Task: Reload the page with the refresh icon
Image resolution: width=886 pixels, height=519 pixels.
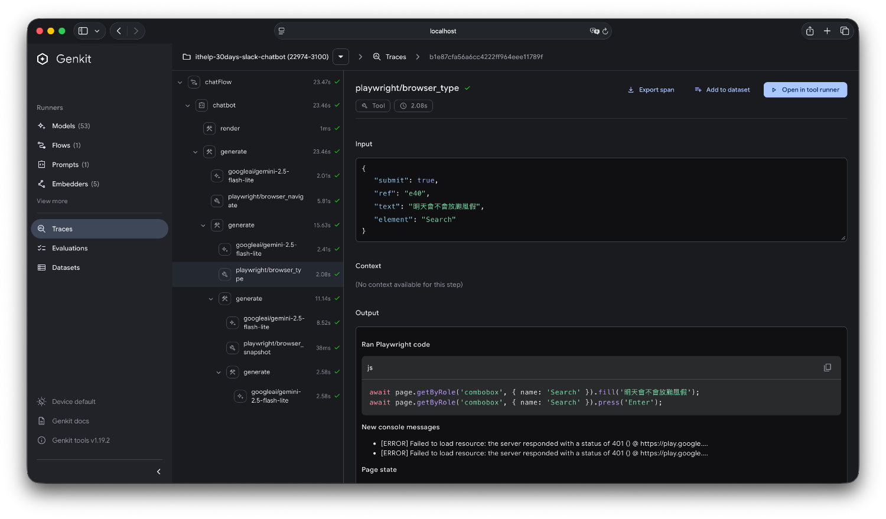Action: [605, 31]
